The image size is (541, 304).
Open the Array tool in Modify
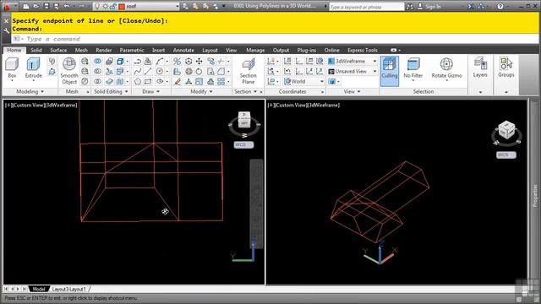coord(221,82)
